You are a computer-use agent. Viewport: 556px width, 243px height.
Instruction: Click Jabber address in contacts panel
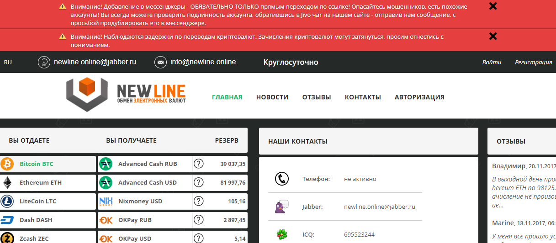380,207
